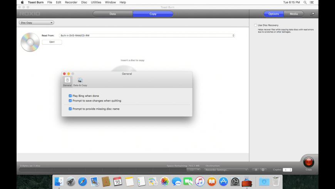Image resolution: width=335 pixels, height=189 pixels.
Task: Open Messages in the Dock
Action: 176,182
